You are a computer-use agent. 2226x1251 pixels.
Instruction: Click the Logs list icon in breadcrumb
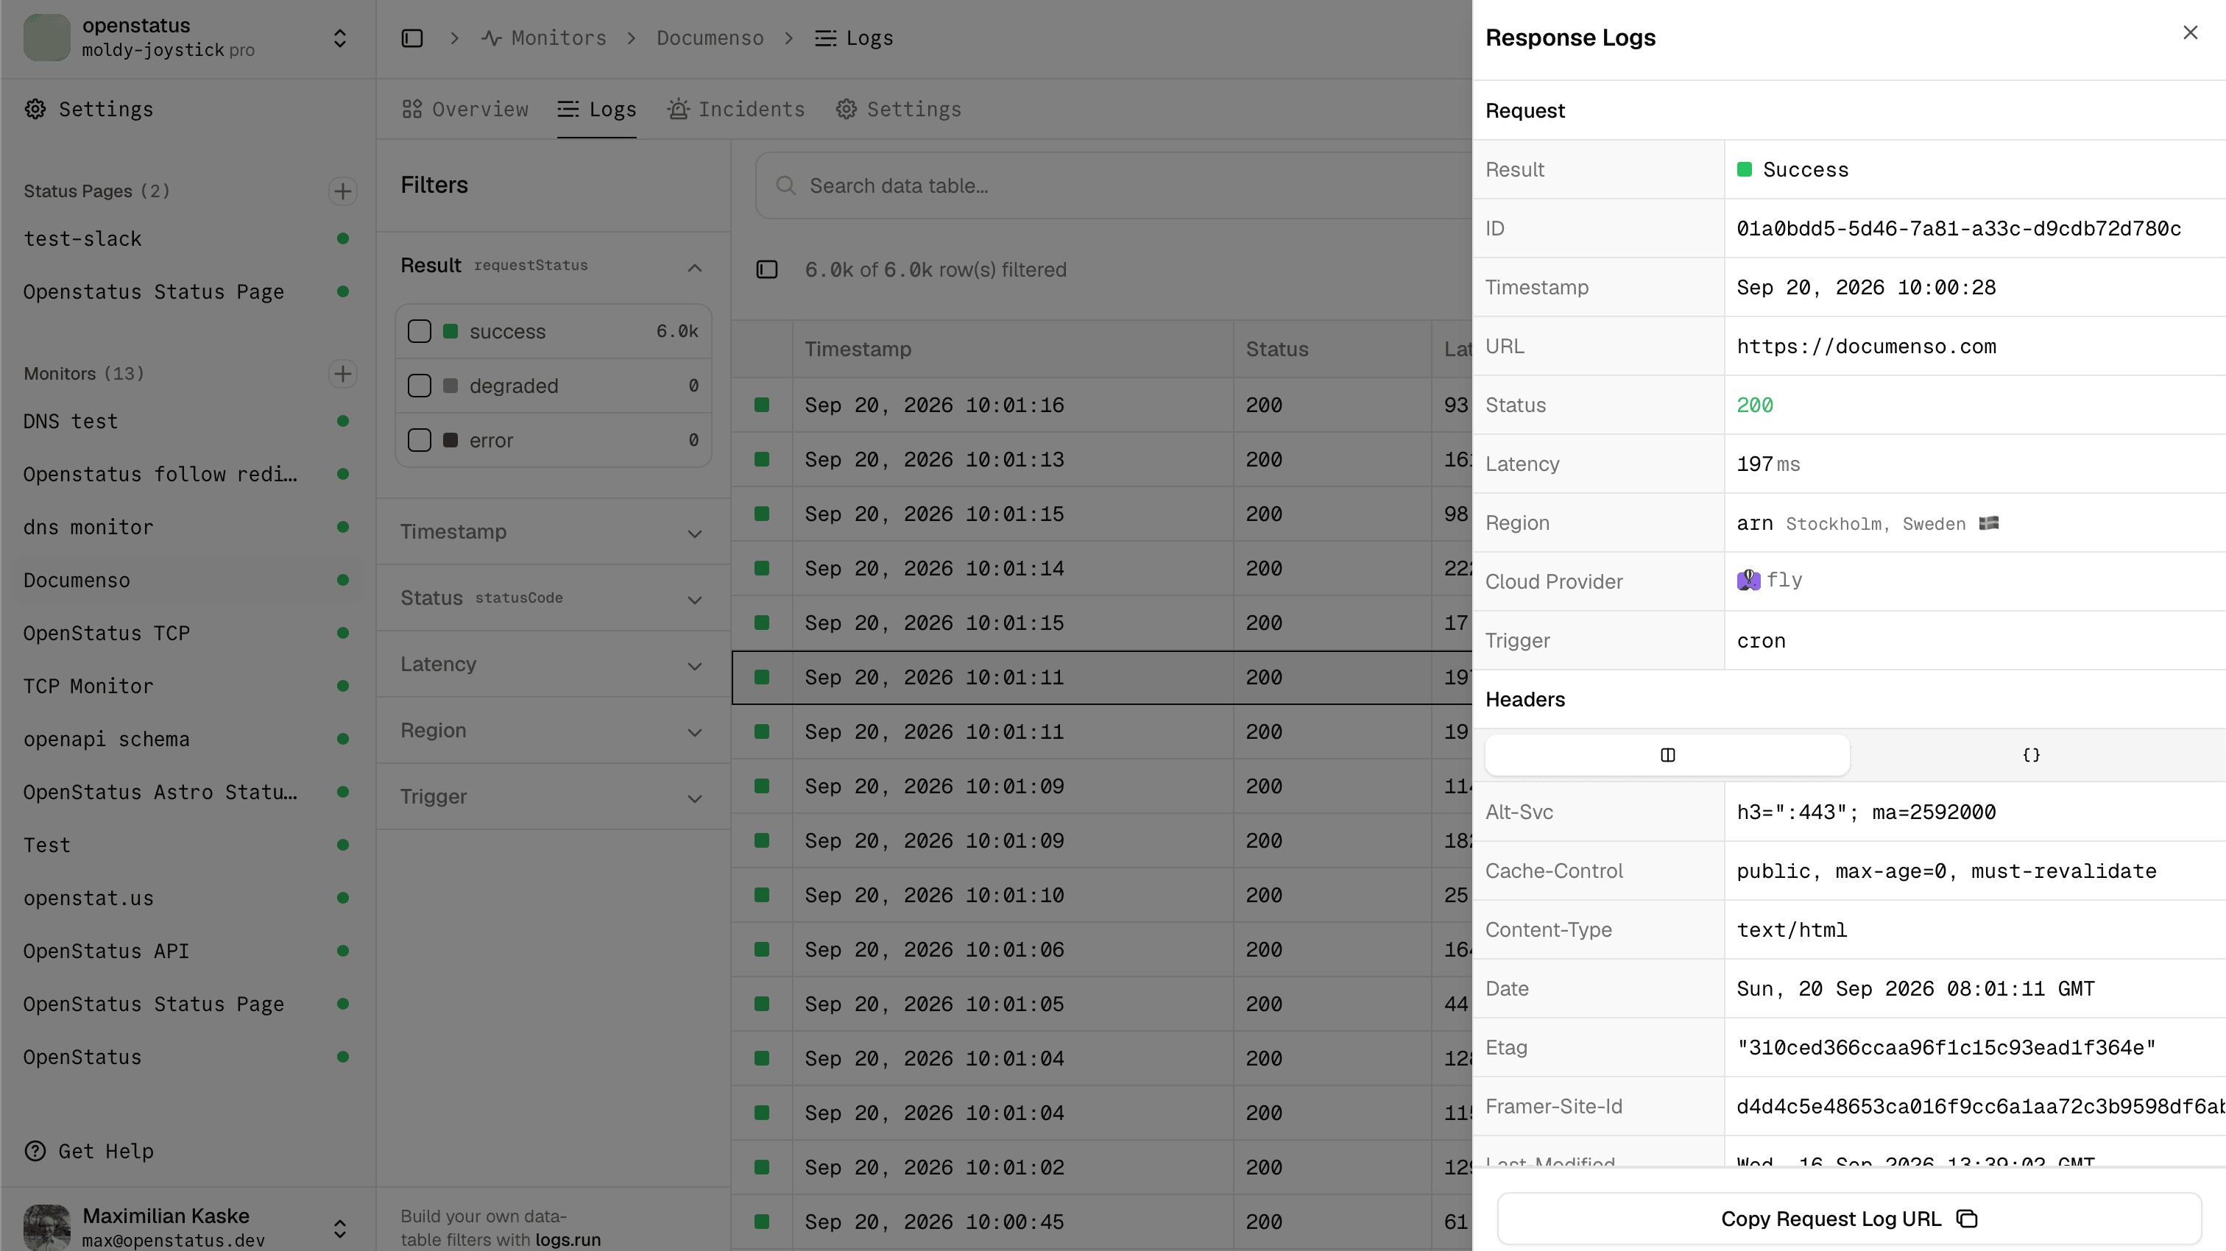pos(825,38)
